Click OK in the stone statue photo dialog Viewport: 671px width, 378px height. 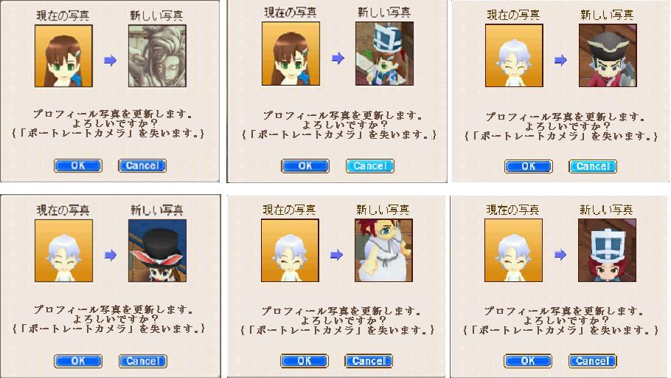pos(78,165)
